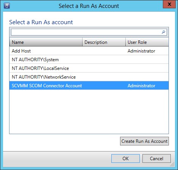Open the Create Run As Account button

[144, 141]
